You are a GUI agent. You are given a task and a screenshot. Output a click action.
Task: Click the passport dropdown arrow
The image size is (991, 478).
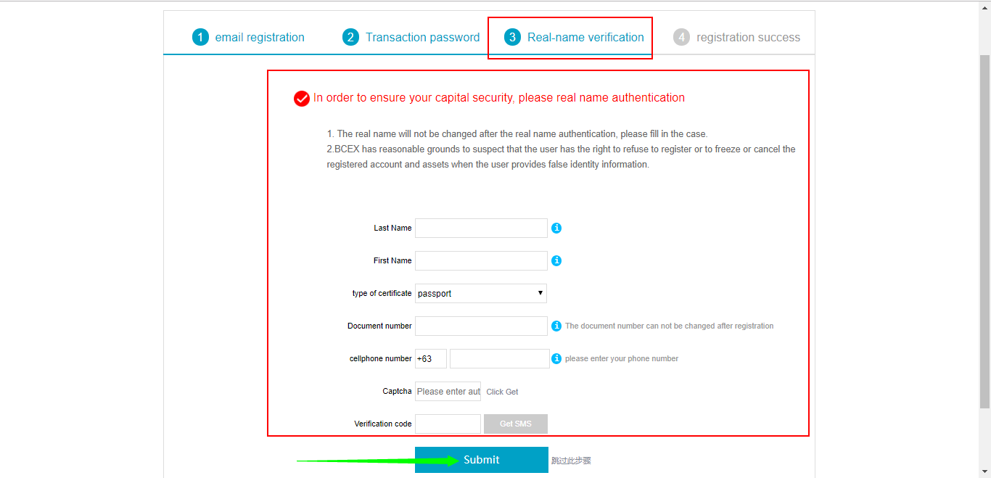coord(540,293)
